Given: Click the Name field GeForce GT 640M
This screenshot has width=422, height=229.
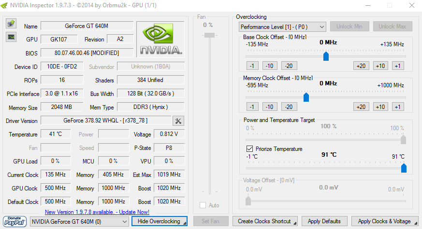Looking at the screenshot, I should coord(87,26).
